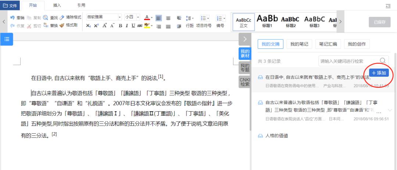The image size is (397, 170).
Task: Toggle underline formatting U
Action: click(x=133, y=26)
